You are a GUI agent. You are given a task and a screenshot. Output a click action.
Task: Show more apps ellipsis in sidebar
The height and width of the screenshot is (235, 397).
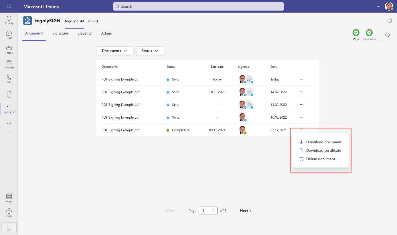[9, 124]
